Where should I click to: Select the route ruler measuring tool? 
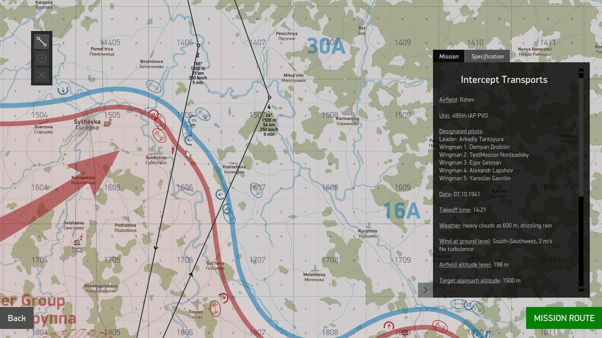(x=42, y=42)
